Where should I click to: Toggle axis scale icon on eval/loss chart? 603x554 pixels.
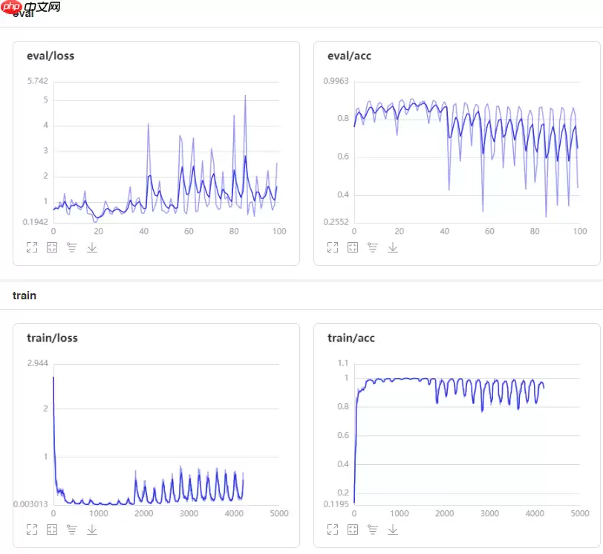pyautogui.click(x=72, y=247)
